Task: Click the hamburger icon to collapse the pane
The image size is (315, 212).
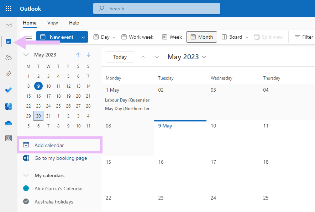Action: 28,37
